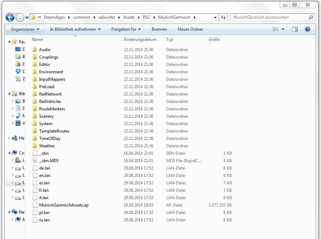Create a folder with Neuer Ordner
Viewport: 321px width, 239px height.
point(190,29)
